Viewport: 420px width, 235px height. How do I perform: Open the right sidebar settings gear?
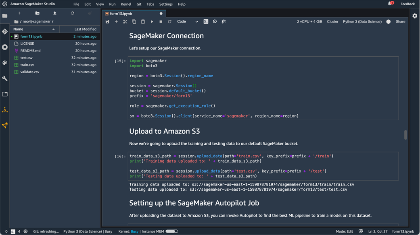click(415, 16)
